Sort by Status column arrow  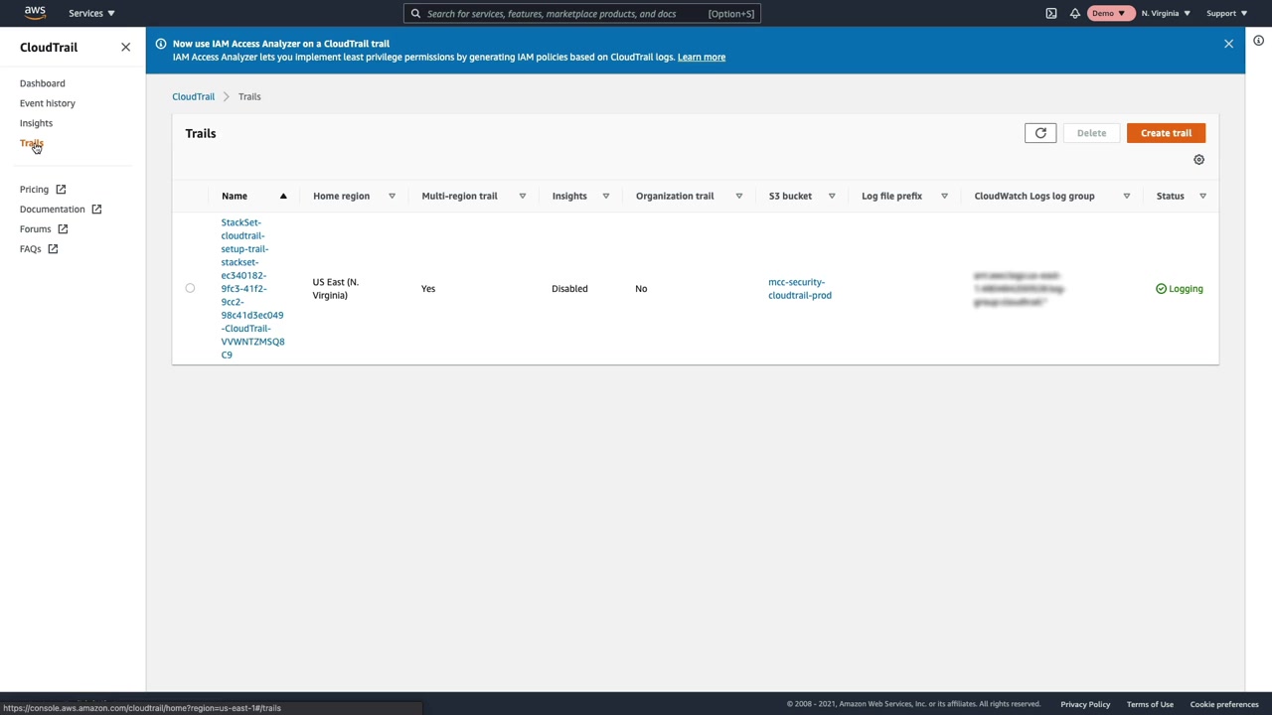[x=1202, y=196]
